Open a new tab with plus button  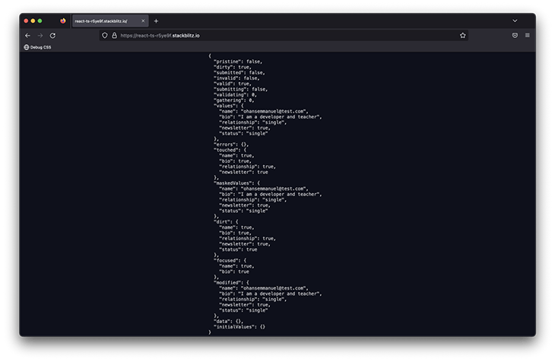point(156,21)
